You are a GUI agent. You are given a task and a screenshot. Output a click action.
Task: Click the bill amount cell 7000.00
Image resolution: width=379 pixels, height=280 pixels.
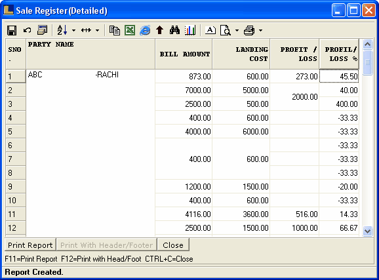coord(184,90)
